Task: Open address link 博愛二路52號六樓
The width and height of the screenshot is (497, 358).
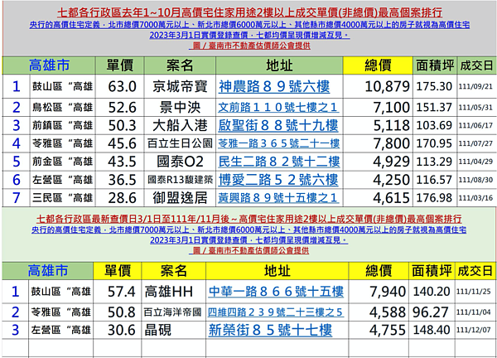Action: click(278, 180)
